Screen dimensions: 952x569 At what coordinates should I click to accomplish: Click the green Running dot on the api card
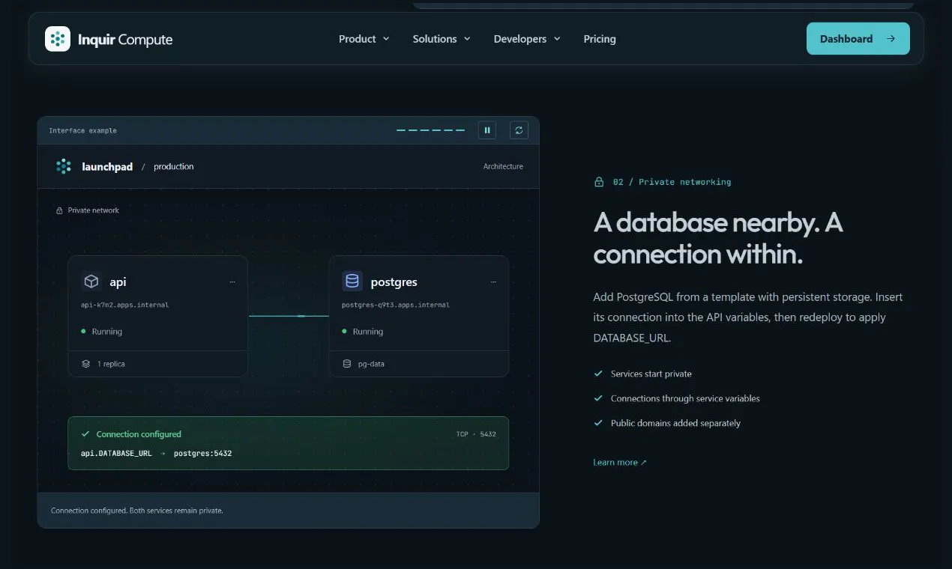pos(83,331)
